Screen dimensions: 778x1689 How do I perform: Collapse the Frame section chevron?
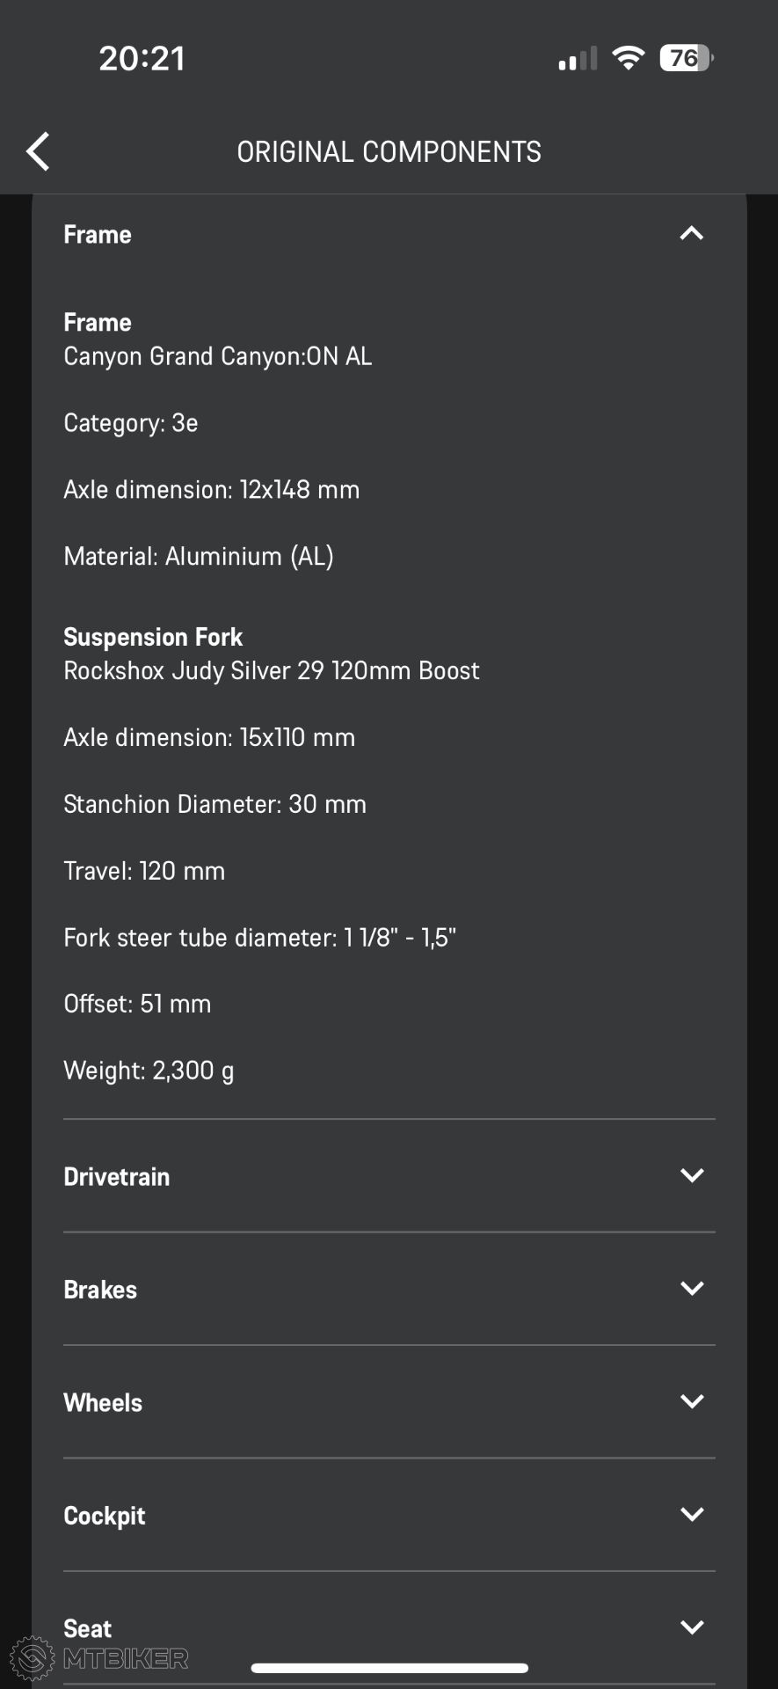[x=692, y=233]
